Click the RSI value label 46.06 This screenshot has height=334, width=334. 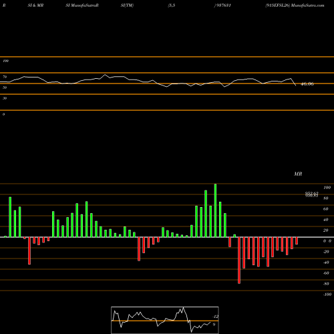point(307,84)
